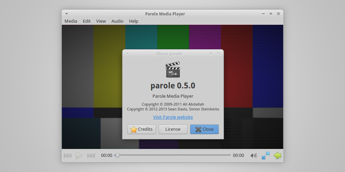Skip to previous track
Image resolution: width=345 pixels, height=172 pixels.
(67, 156)
